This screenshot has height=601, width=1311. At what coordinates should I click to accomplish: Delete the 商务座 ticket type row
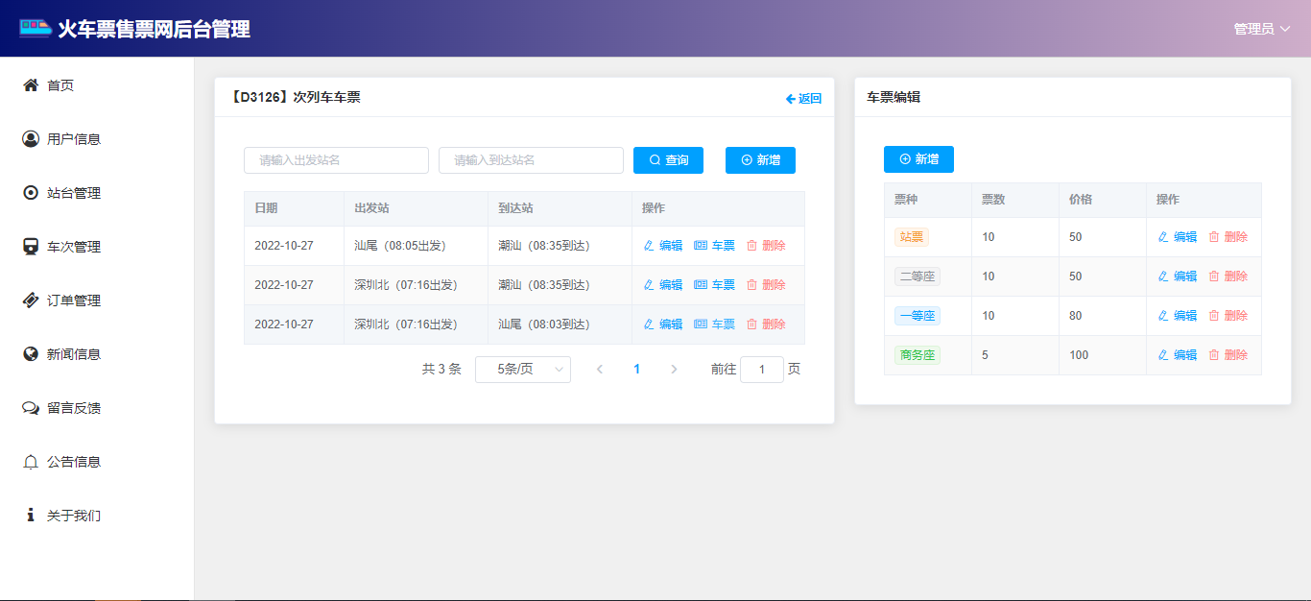(x=1228, y=355)
